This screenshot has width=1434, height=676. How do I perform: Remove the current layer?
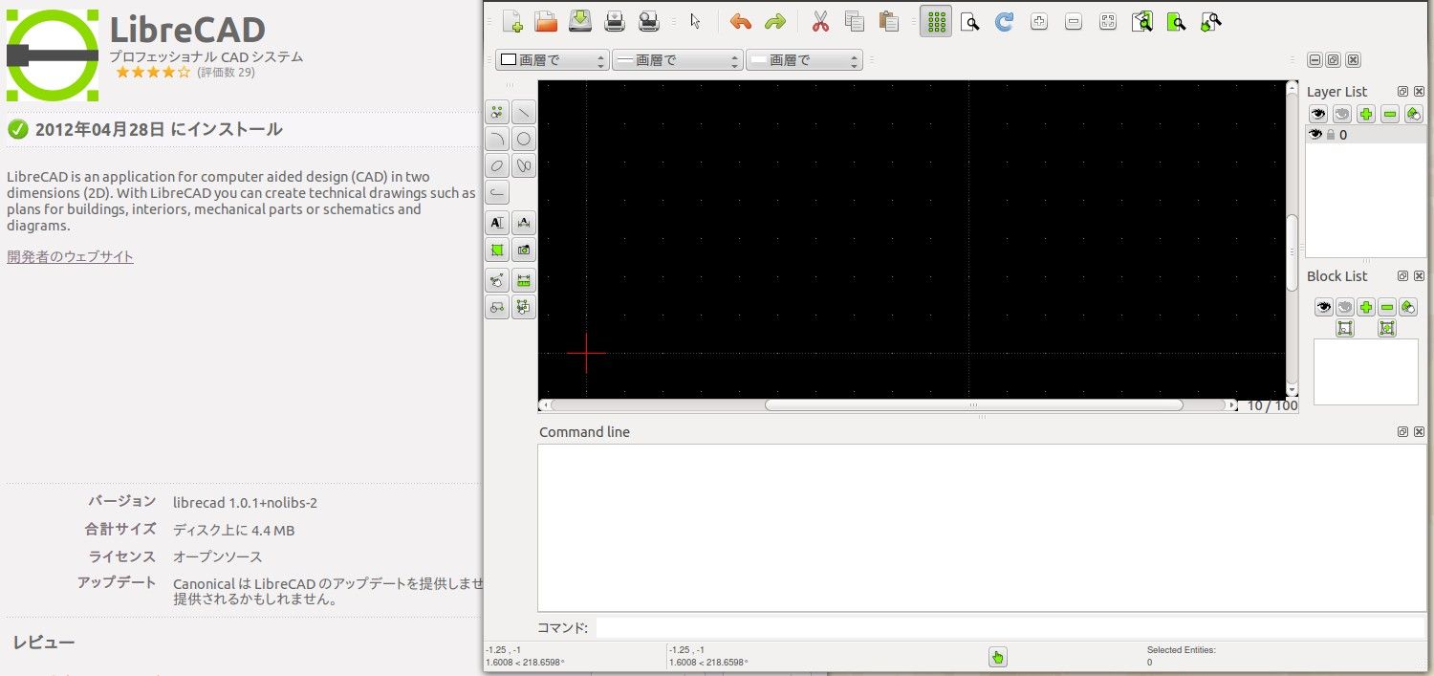[1390, 114]
